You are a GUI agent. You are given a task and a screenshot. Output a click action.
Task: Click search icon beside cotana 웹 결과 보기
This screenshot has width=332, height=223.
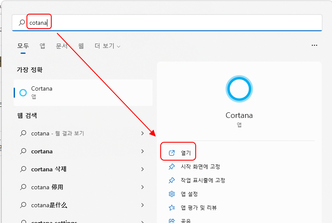pos(23,133)
